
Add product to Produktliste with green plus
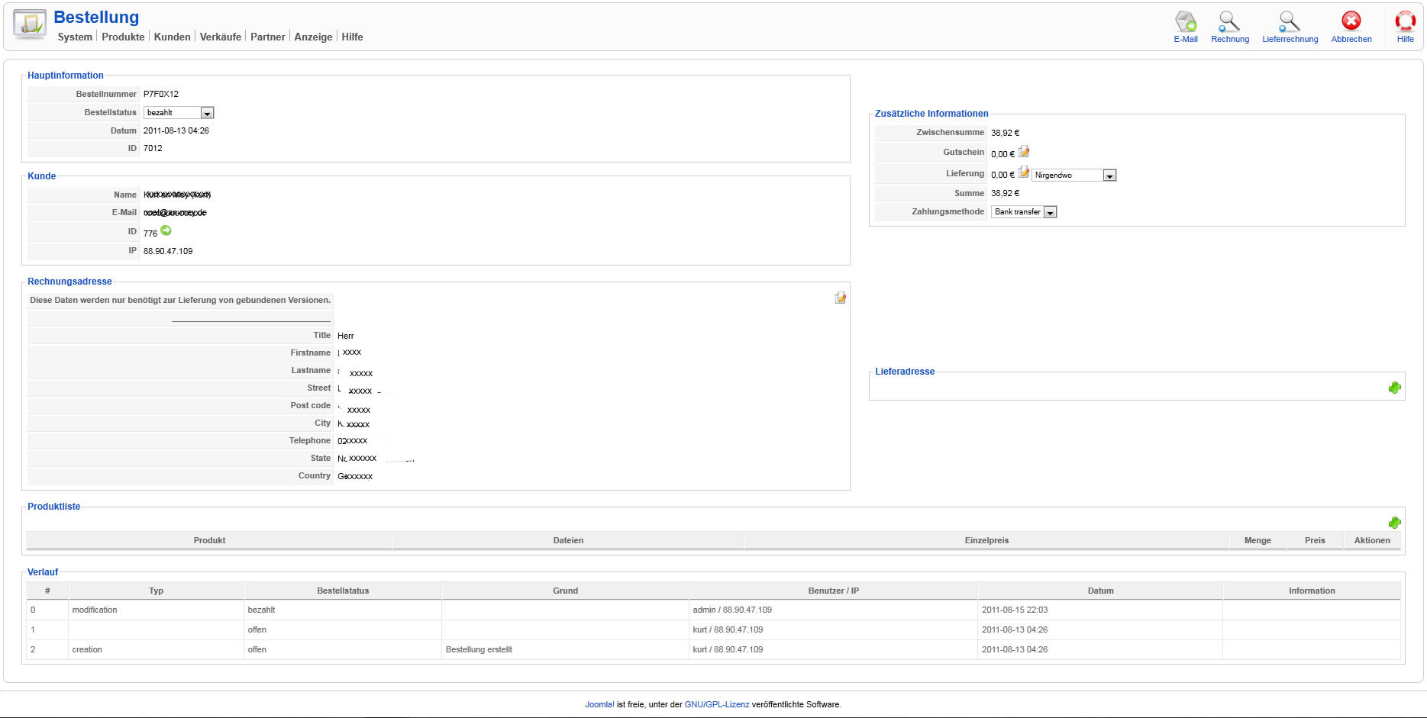tap(1394, 523)
